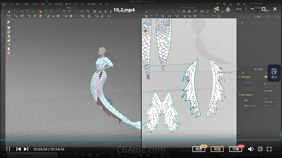Click the share icon in player header
The width and height of the screenshot is (282, 158).
click(x=217, y=9)
